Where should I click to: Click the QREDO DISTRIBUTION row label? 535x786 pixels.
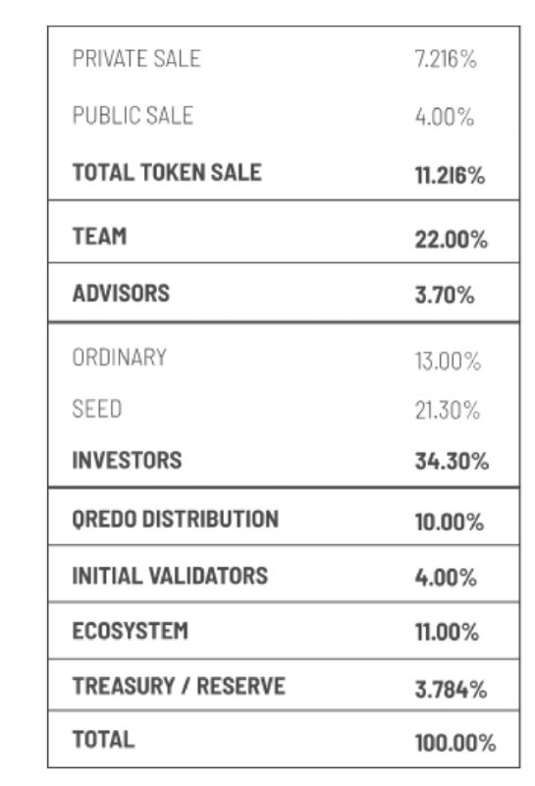coord(176,520)
